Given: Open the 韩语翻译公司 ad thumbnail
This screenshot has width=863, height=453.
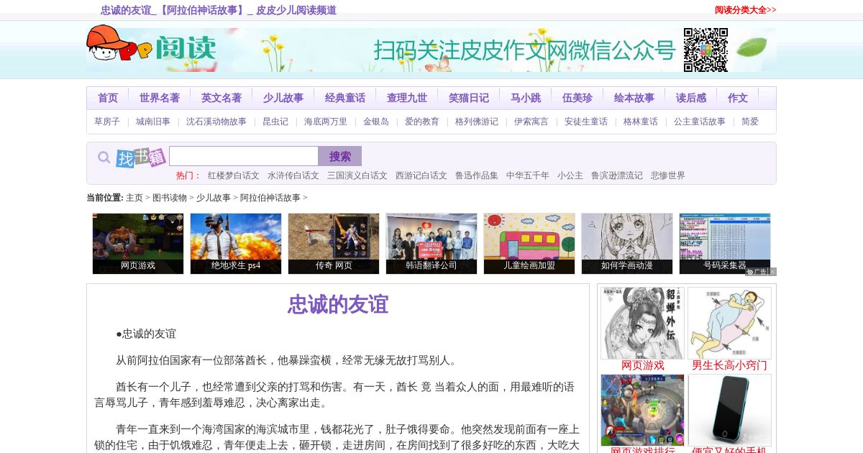Looking at the screenshot, I should 431,244.
